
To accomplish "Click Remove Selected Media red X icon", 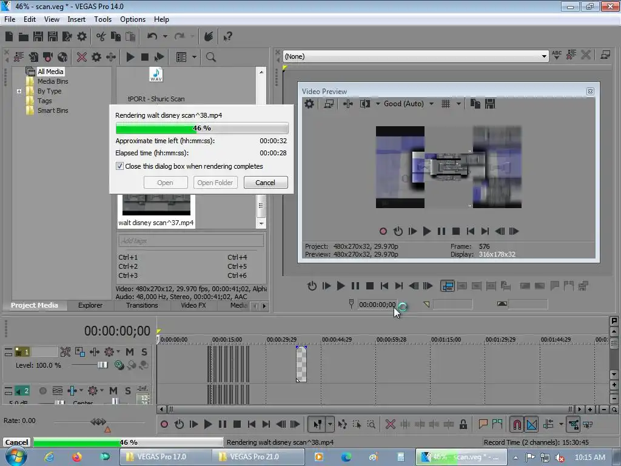I will (82, 57).
